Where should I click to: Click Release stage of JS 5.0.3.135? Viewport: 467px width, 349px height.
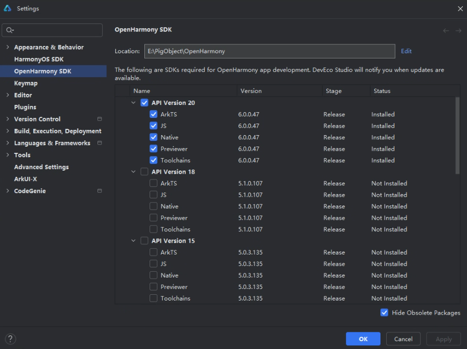[x=334, y=264]
